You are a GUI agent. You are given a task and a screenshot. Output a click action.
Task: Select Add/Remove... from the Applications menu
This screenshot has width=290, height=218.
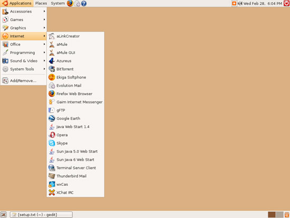pyautogui.click(x=23, y=81)
